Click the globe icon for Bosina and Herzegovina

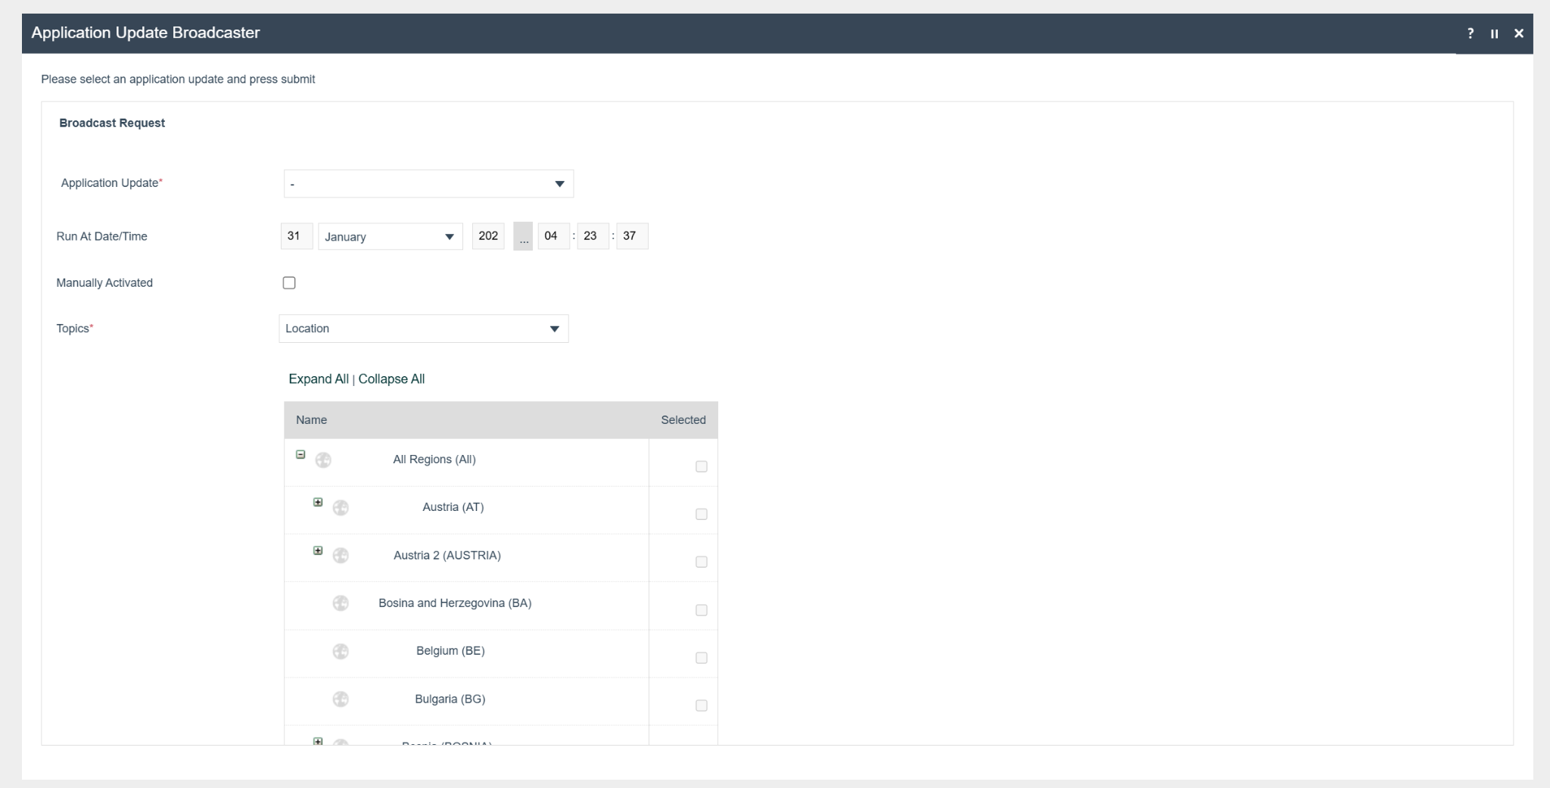[341, 603]
